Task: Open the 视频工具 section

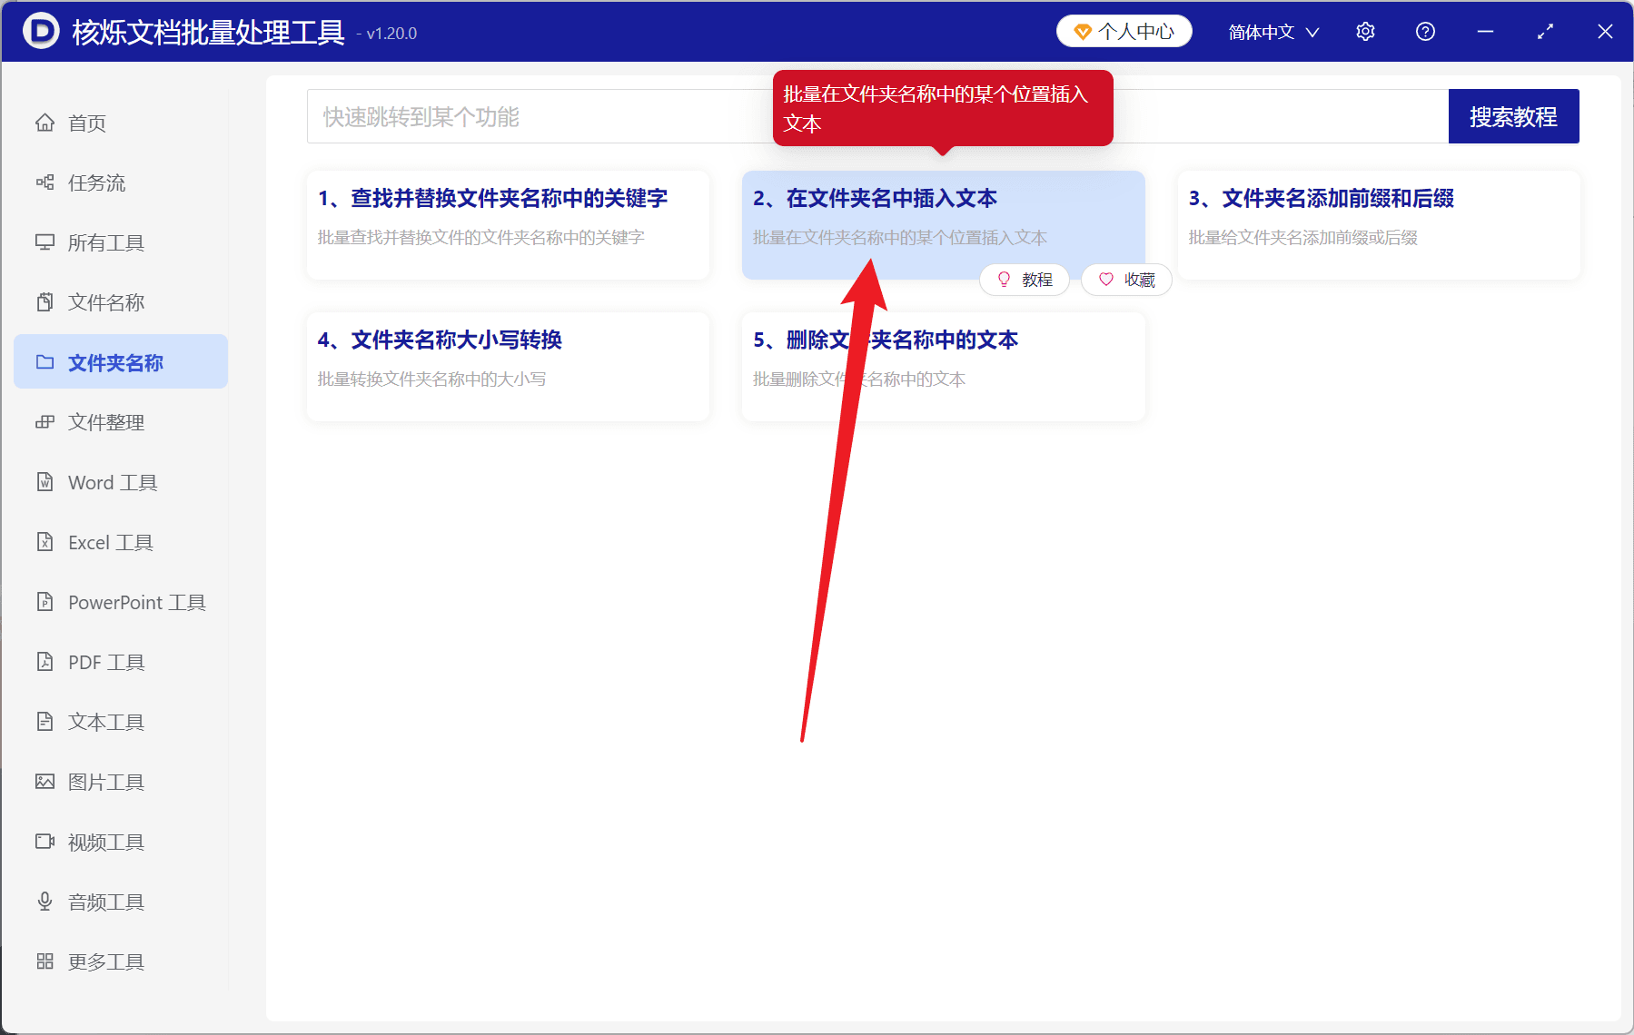Action: 104,842
